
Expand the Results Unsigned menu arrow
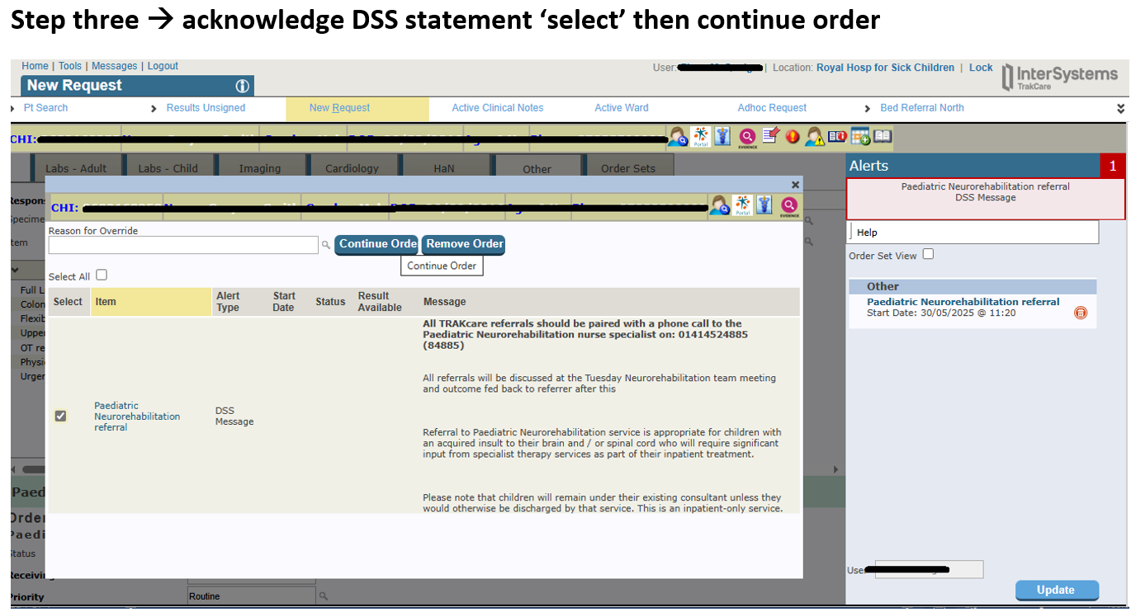pos(154,108)
